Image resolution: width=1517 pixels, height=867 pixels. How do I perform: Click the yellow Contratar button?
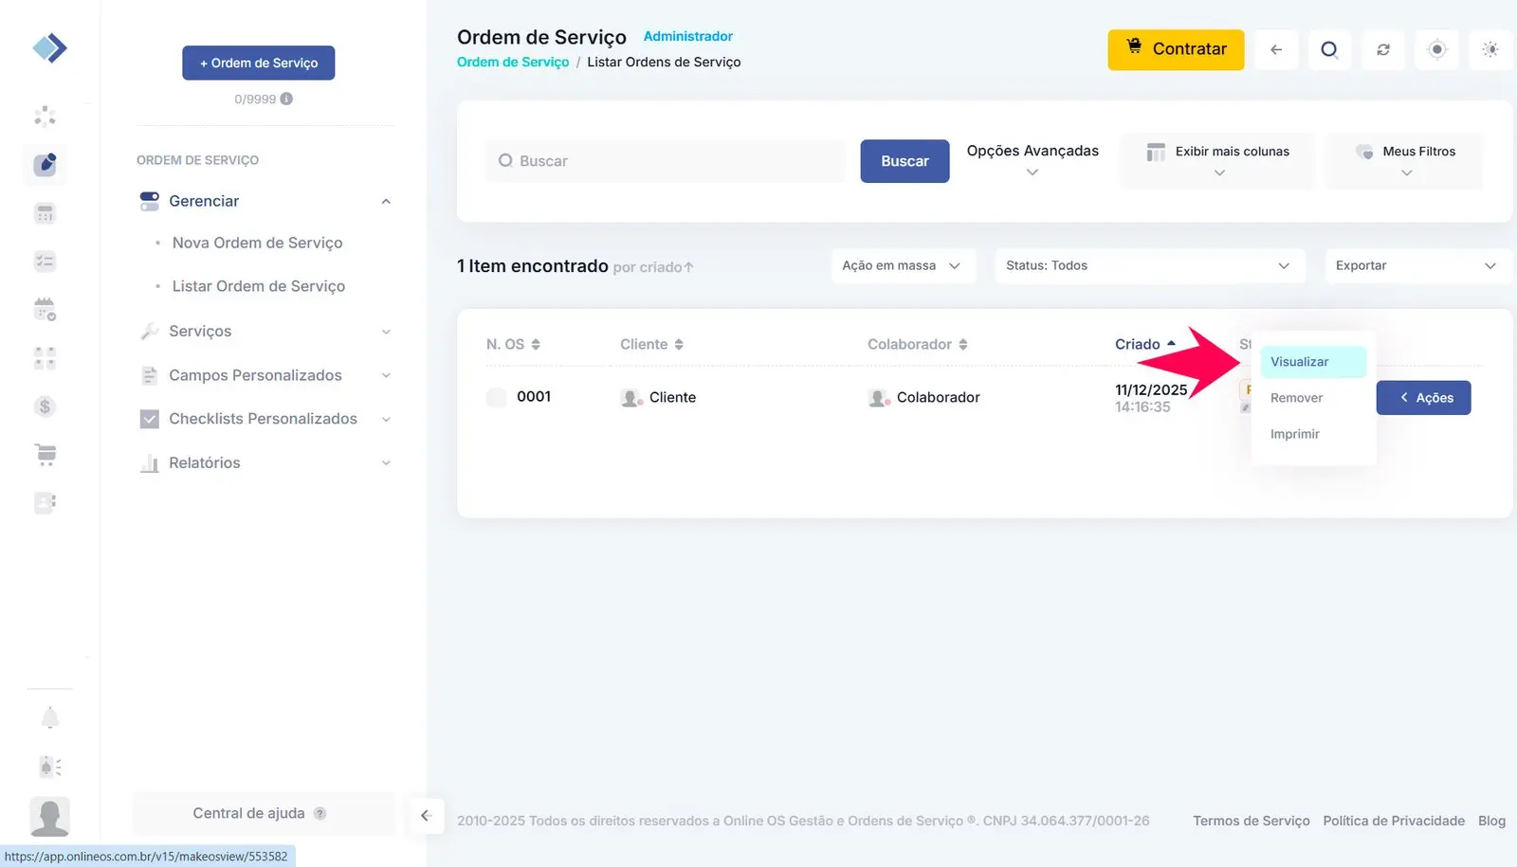(1176, 49)
